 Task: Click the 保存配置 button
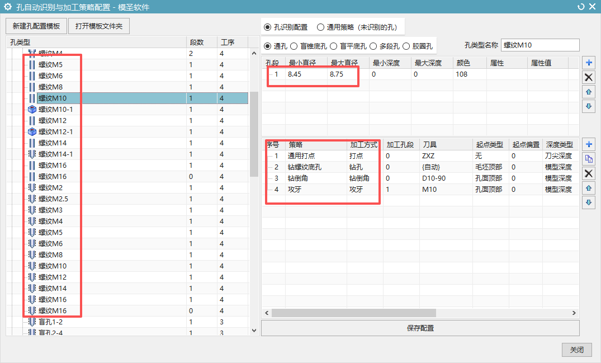point(420,328)
